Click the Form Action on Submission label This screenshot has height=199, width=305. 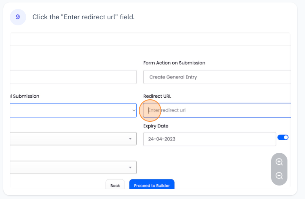[174, 63]
